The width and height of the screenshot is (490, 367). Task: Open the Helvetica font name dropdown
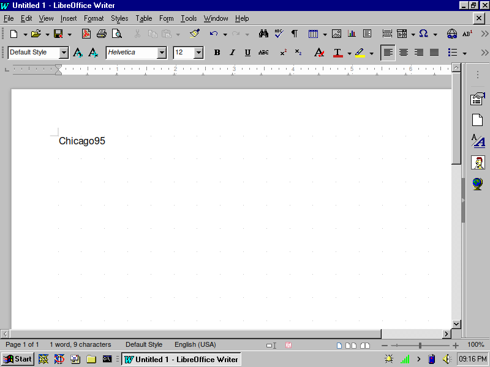pos(163,53)
